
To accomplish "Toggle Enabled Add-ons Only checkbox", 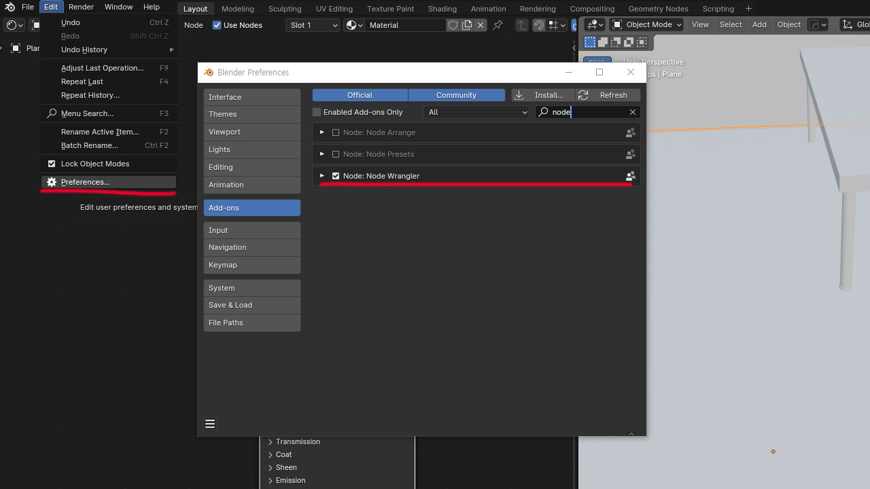I will click(317, 112).
